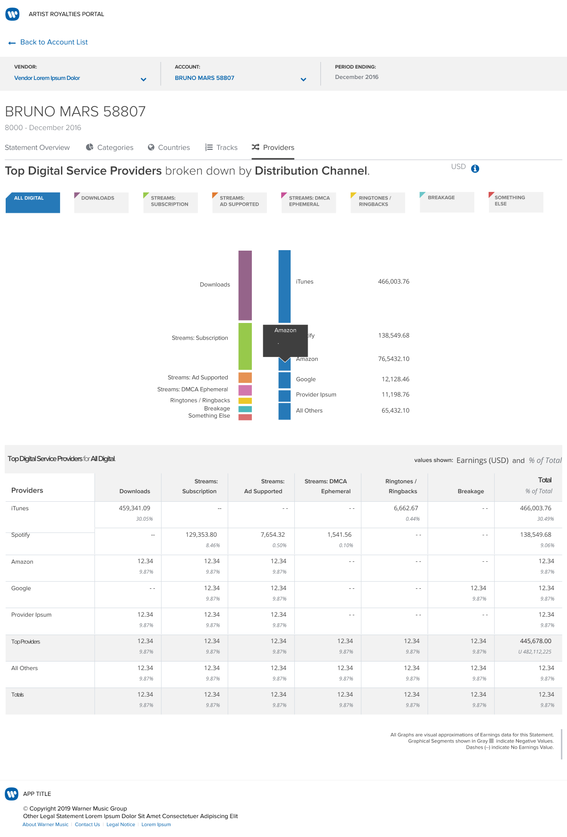Open the Contact Us footer link

87,825
